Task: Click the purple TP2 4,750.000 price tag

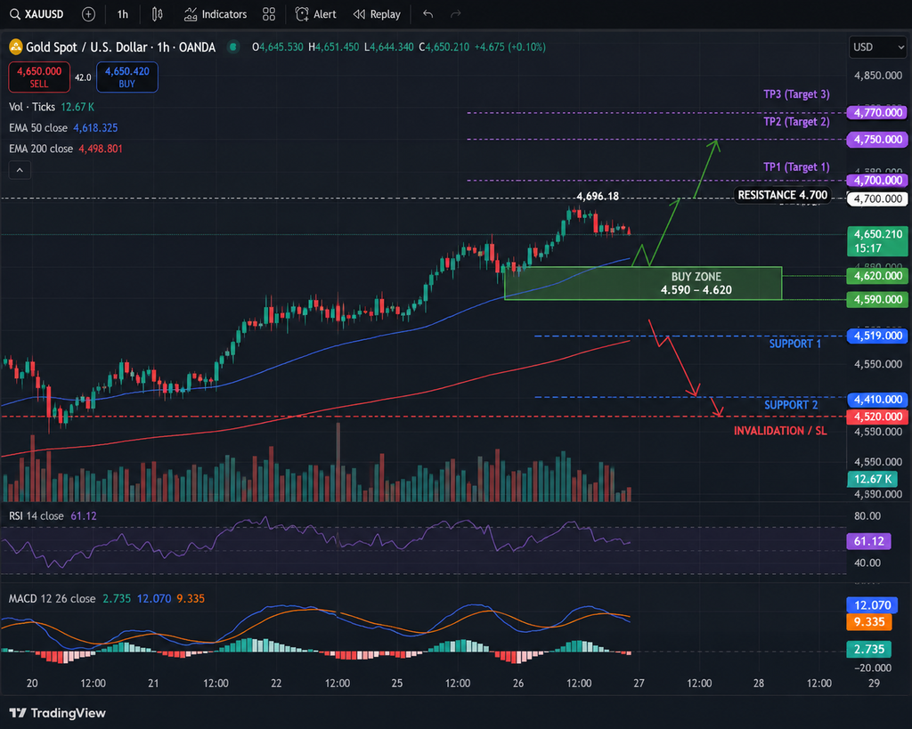Action: (x=877, y=140)
